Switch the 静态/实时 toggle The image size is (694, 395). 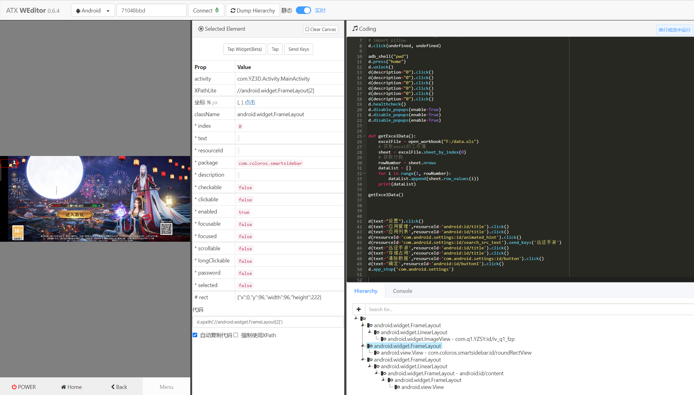click(x=303, y=10)
